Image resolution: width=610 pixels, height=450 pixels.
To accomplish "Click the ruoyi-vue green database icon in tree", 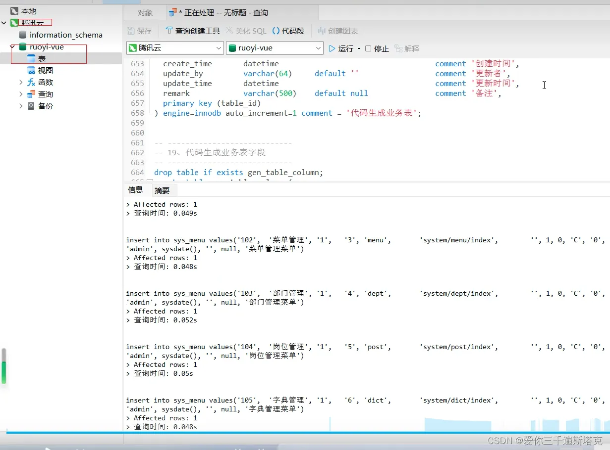I will point(23,47).
